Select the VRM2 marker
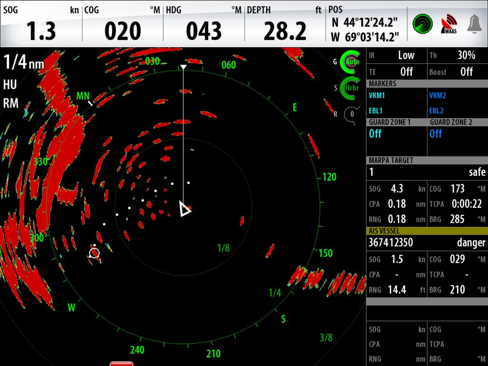The width and height of the screenshot is (488, 366). (x=437, y=95)
